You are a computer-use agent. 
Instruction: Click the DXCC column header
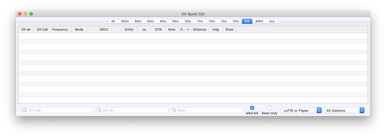(104, 29)
